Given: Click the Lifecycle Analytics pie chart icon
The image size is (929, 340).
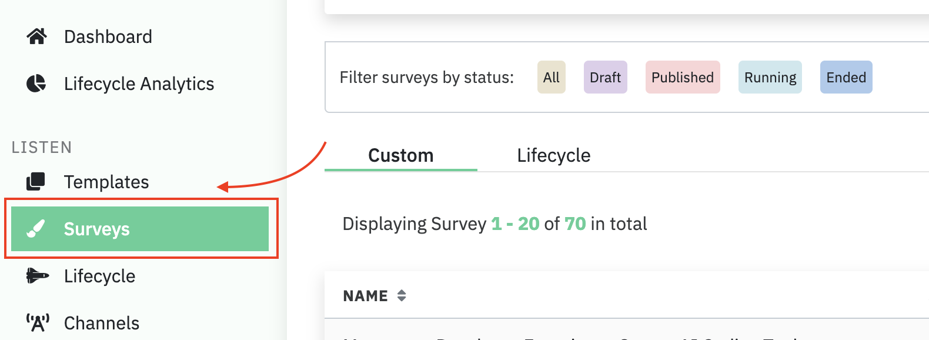Looking at the screenshot, I should (x=36, y=84).
